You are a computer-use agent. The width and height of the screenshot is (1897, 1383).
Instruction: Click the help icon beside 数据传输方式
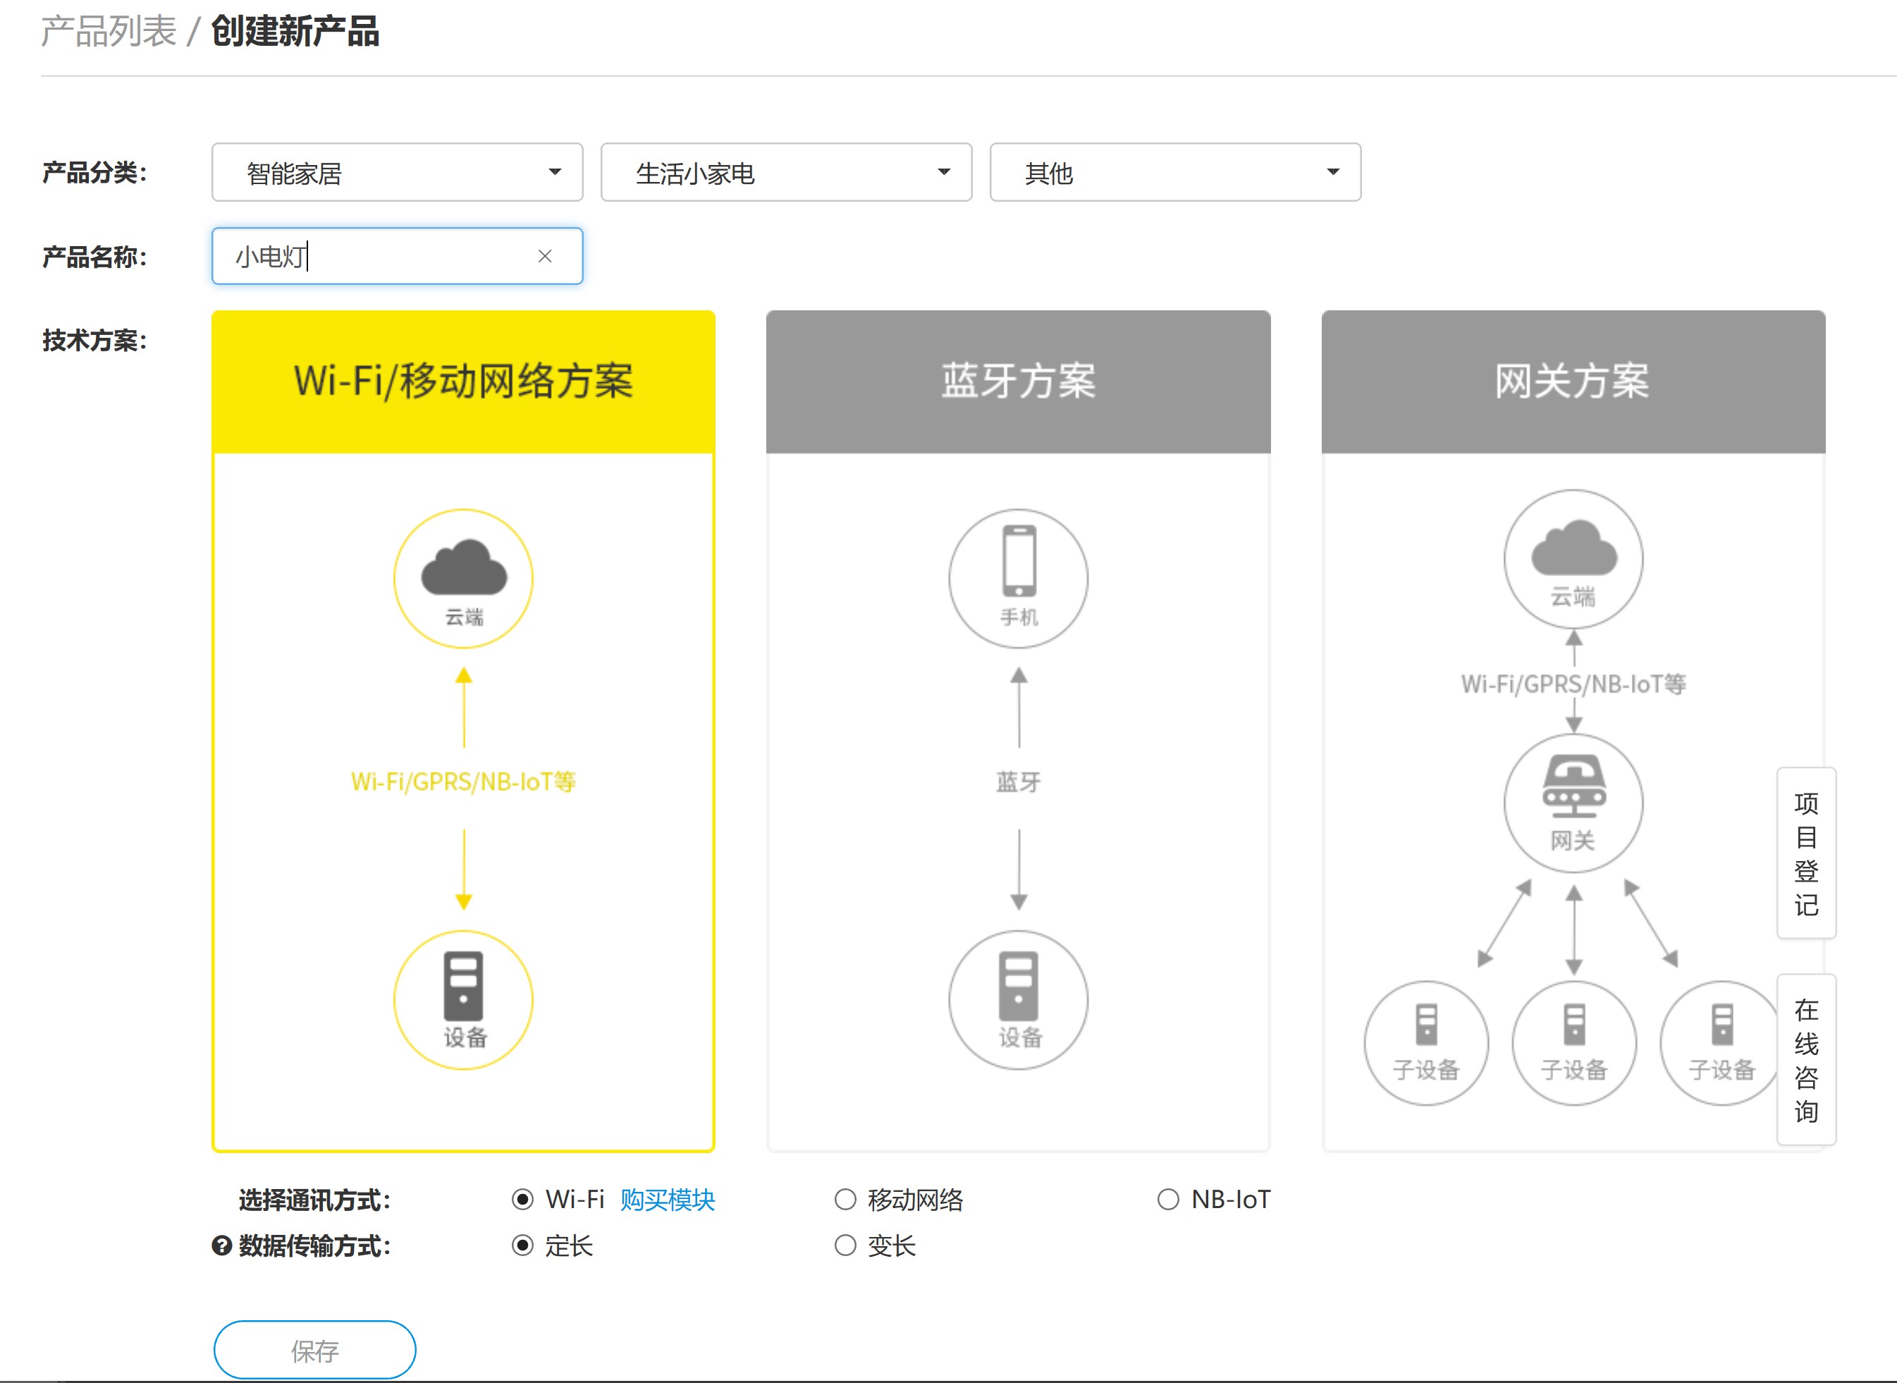[222, 1245]
